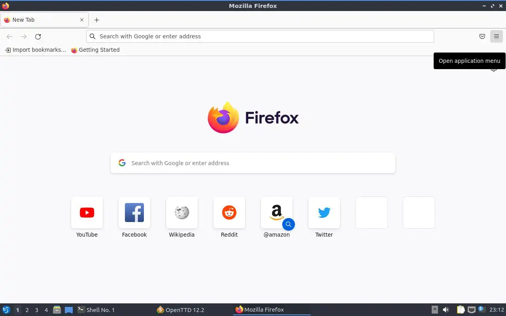
Task: Click the address bar field
Action: [260, 36]
